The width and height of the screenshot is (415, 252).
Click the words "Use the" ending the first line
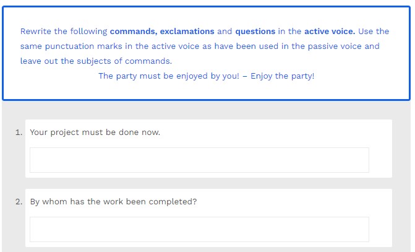pyautogui.click(x=374, y=31)
